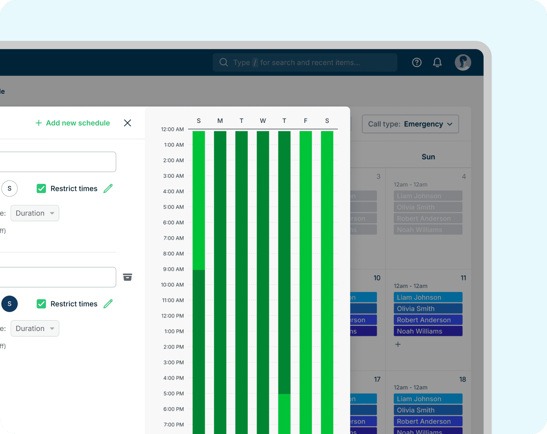Open the Call type Emergency dropdown
This screenshot has height=434, width=547.
410,124
